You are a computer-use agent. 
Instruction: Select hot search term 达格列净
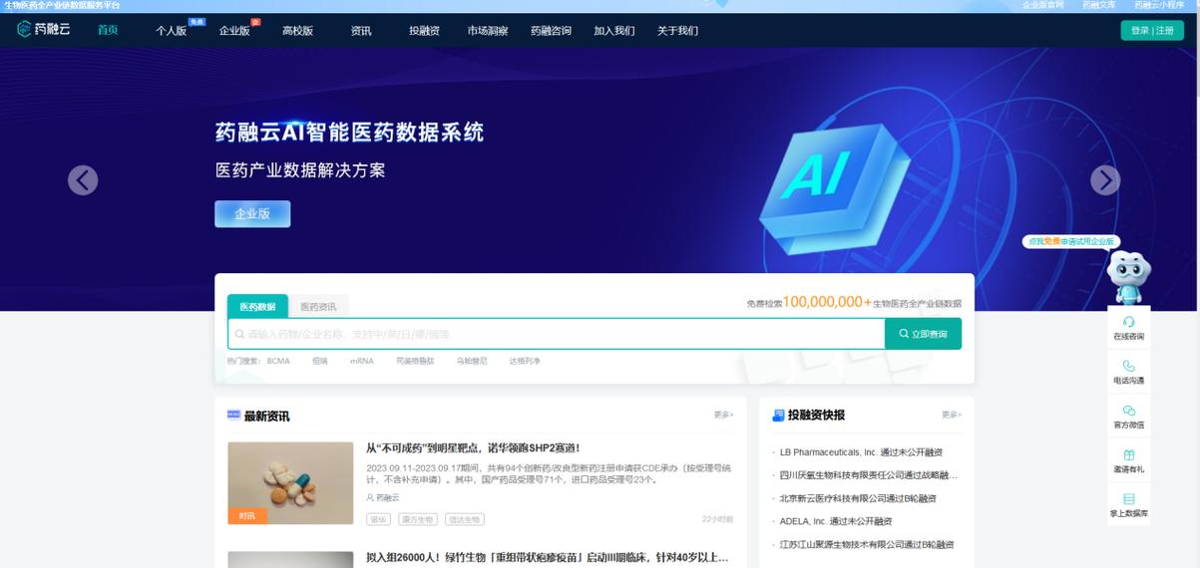point(525,361)
